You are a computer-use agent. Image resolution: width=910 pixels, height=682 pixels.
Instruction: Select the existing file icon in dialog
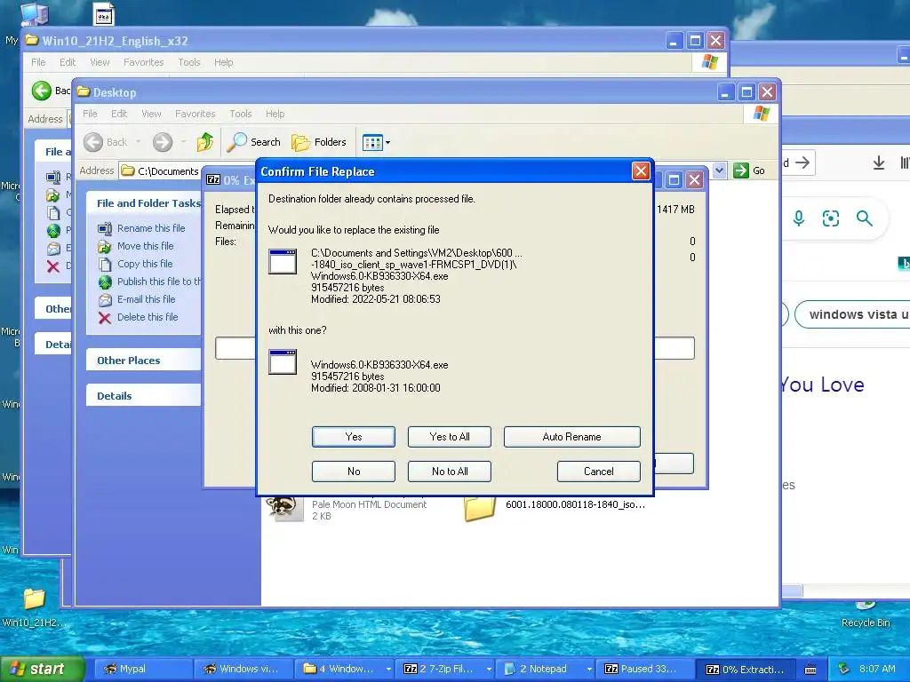pos(283,262)
